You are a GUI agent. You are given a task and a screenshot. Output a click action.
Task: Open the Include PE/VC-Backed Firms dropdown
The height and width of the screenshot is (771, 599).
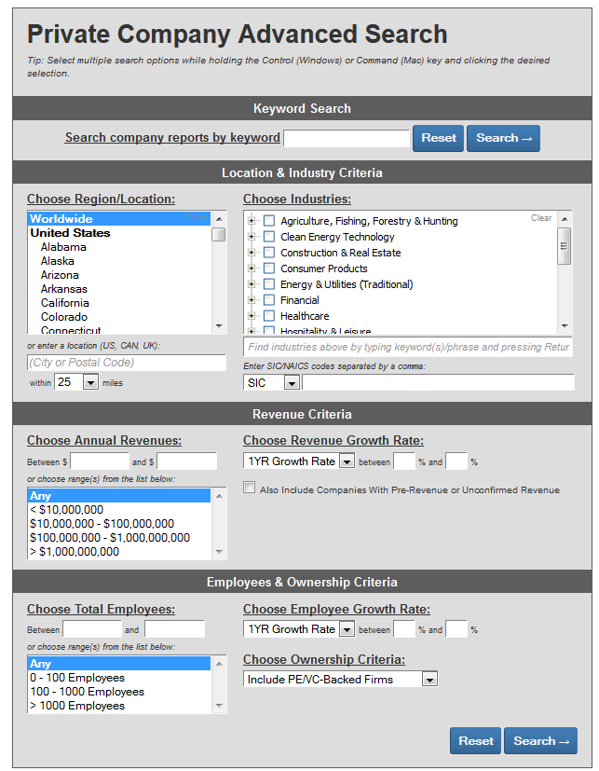point(429,680)
